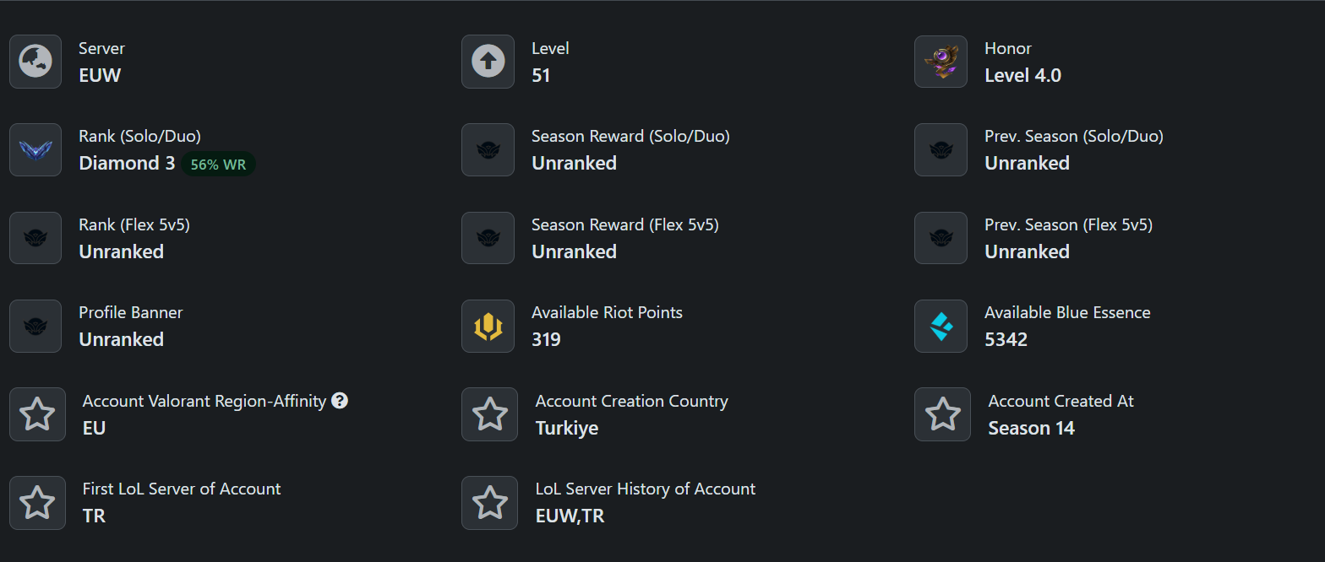
Task: Click the Prev. Season (Solo/Duo) unranked icon
Action: point(941,150)
